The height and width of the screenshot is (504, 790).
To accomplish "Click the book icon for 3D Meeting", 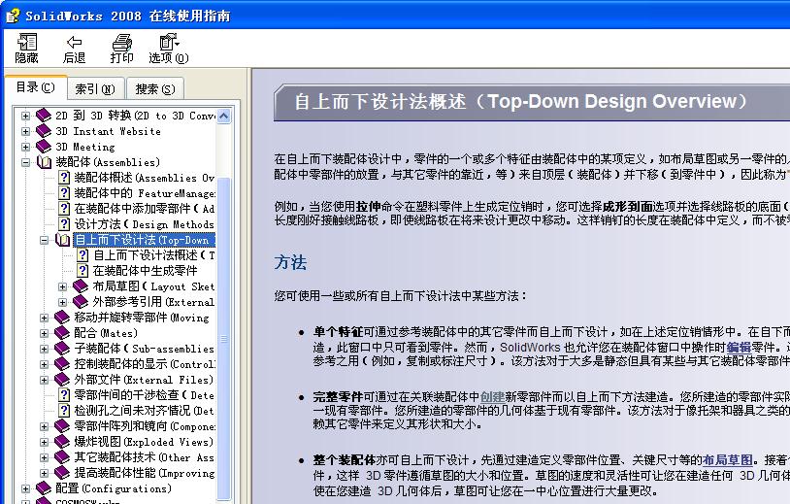I will pos(44,147).
